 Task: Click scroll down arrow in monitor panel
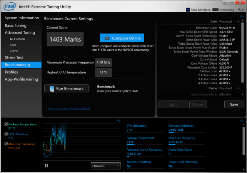click(x=244, y=170)
